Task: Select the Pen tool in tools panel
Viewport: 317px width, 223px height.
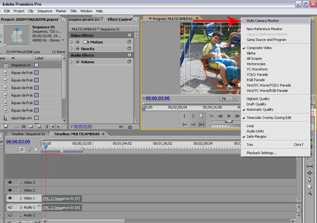Action: (x=309, y=179)
